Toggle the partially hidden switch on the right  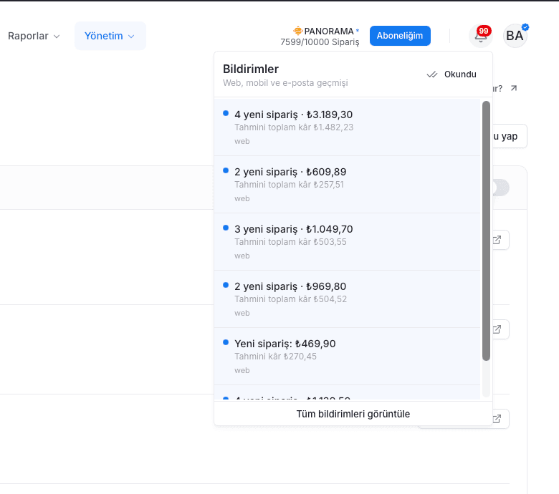[x=500, y=188]
